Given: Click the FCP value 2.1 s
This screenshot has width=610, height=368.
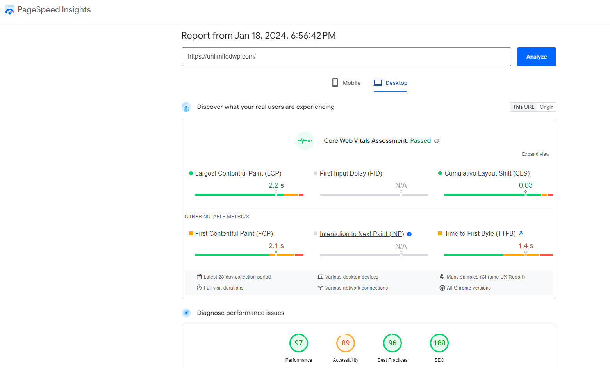Looking at the screenshot, I should pyautogui.click(x=276, y=246).
